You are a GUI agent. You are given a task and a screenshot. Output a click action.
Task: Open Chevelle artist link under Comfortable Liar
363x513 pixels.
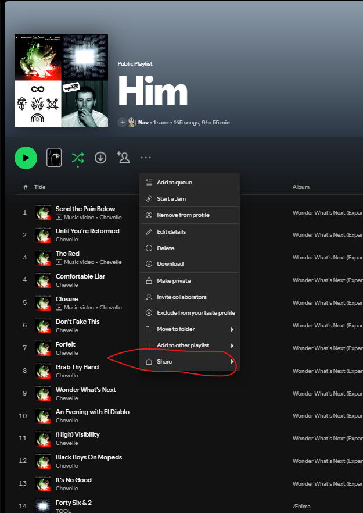(x=67, y=285)
